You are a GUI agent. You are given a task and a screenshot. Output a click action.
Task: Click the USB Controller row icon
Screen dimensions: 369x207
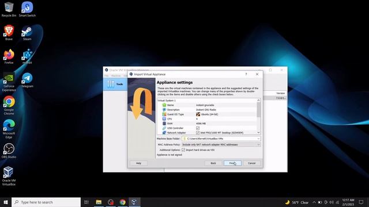pyautogui.click(x=164, y=128)
